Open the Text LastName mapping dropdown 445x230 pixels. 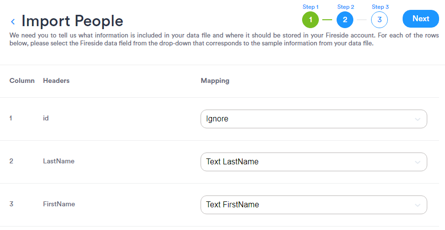[x=313, y=162]
